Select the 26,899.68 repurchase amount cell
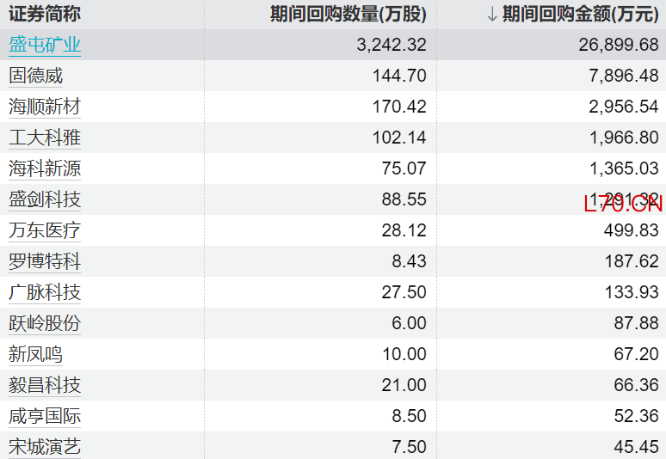The height and width of the screenshot is (459, 666). tap(618, 45)
